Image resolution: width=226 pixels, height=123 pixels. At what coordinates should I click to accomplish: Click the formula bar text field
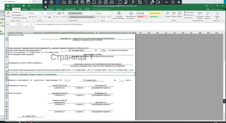point(128,24)
